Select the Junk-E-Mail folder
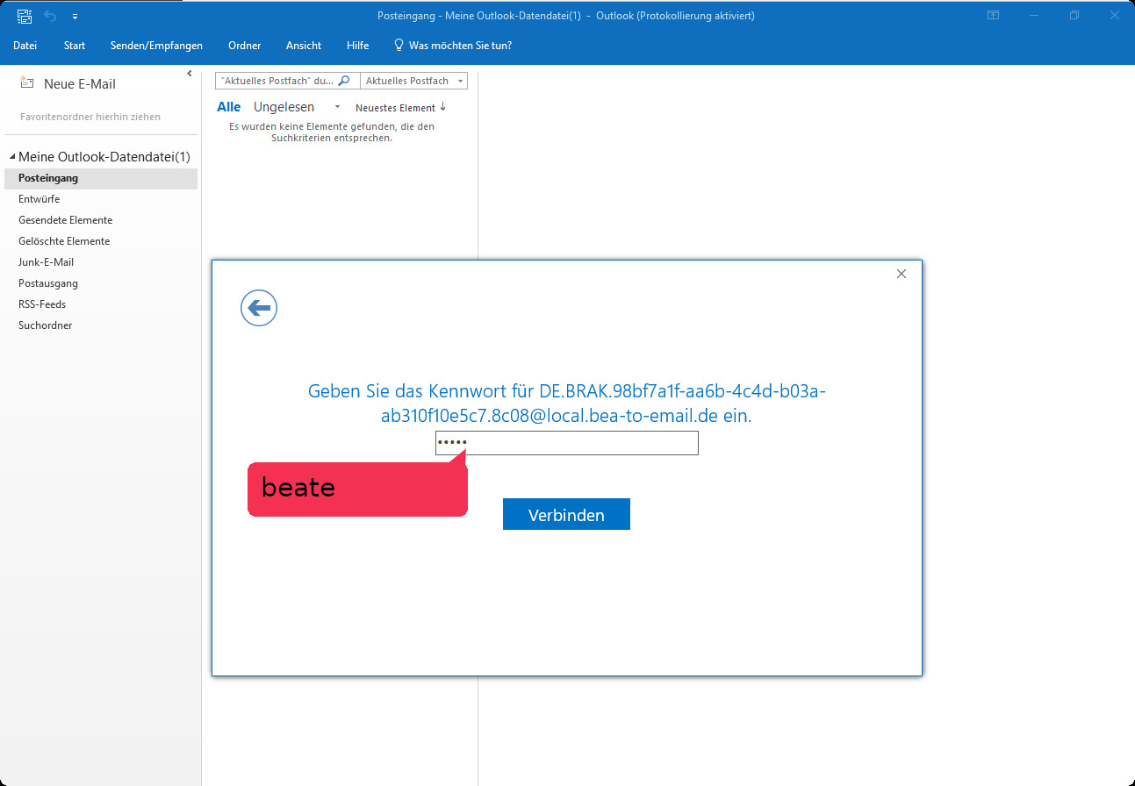 (x=101, y=262)
